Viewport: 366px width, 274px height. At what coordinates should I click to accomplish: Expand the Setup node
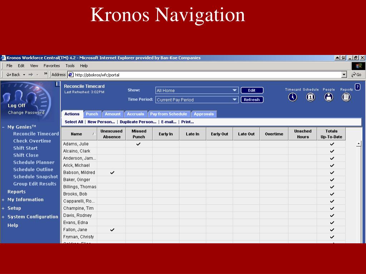pyautogui.click(x=3, y=208)
